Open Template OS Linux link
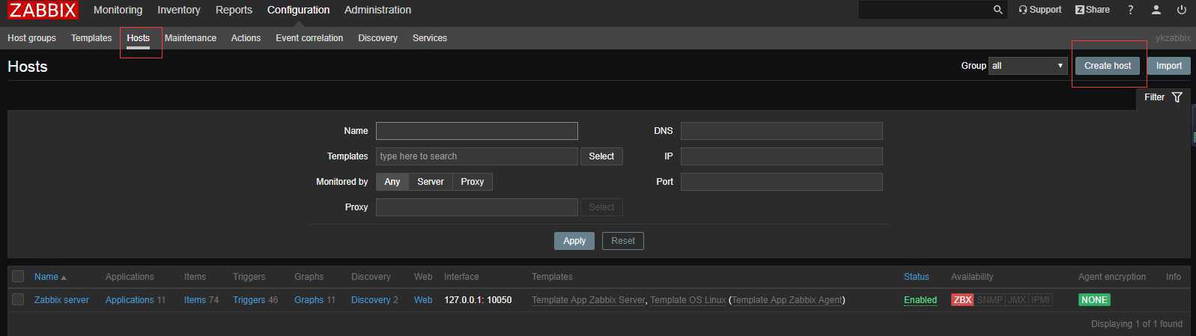 pos(687,300)
